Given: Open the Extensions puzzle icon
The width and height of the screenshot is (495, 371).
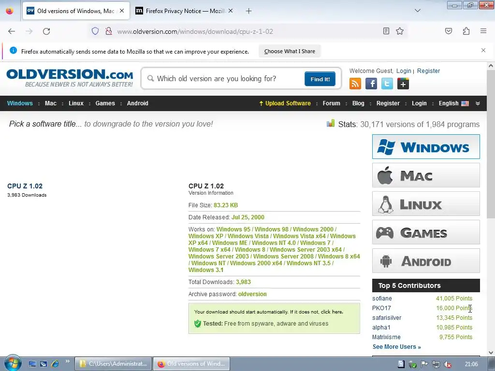Looking at the screenshot, I should click(x=466, y=31).
